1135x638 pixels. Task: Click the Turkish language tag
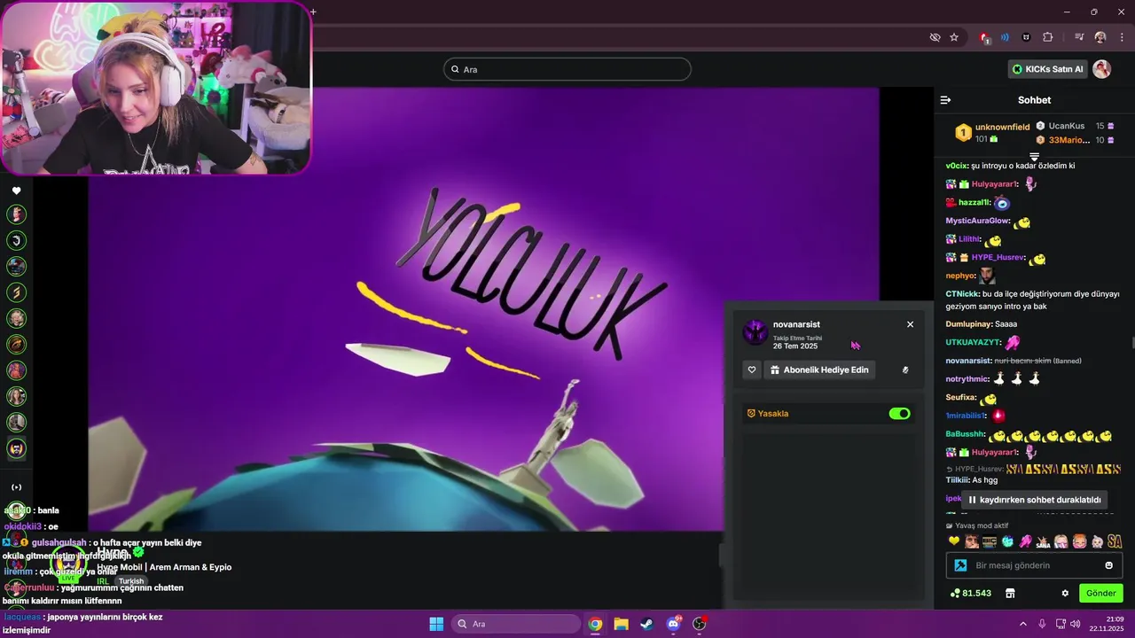click(131, 581)
